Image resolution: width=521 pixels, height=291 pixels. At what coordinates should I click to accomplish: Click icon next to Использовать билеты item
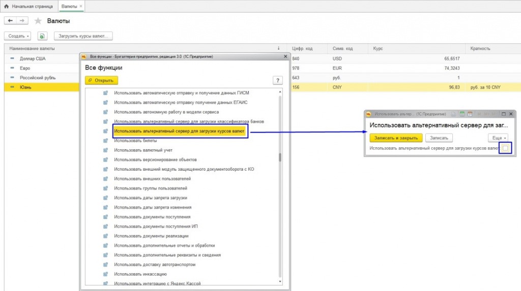point(106,141)
